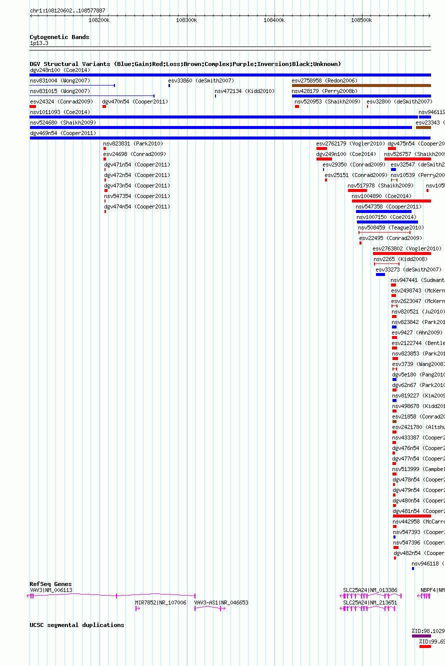Select variant nsv520953 (Shaikh2009) label
445x666 pixels.
(x=327, y=101)
